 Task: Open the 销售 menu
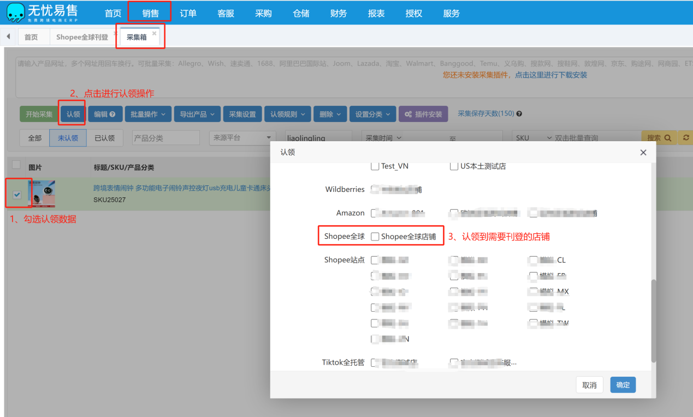[151, 13]
